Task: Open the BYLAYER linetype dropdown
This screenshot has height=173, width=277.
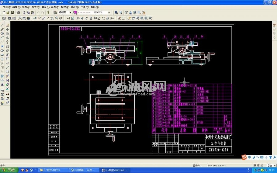Action: [x=109, y=13]
